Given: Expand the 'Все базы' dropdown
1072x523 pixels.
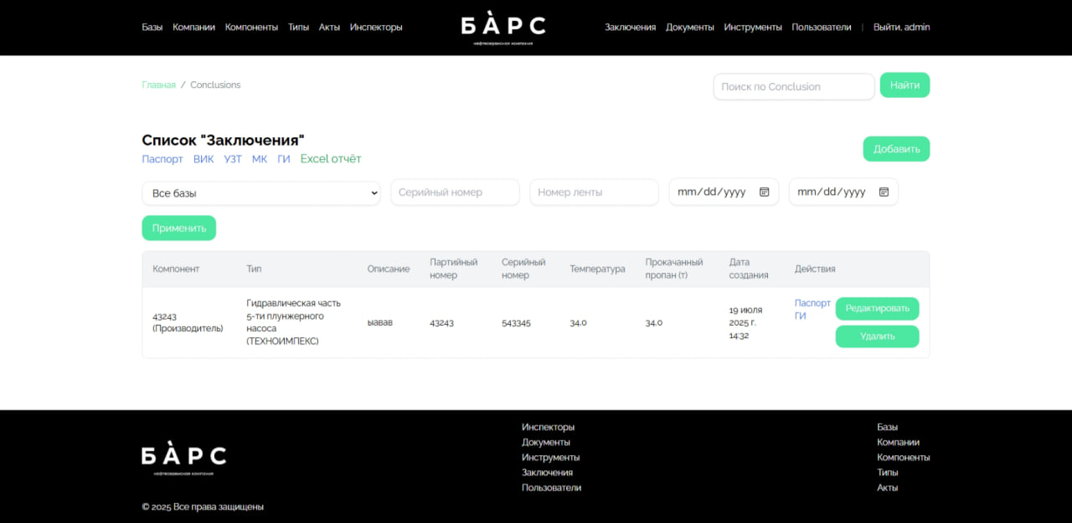Looking at the screenshot, I should coord(261,192).
